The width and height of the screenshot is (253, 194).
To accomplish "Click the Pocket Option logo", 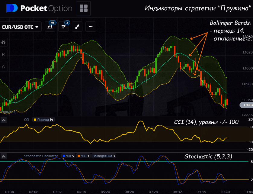I will pos(39,8).
